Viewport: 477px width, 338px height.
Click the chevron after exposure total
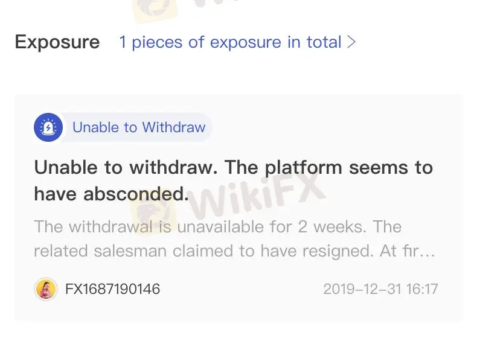pos(351,42)
